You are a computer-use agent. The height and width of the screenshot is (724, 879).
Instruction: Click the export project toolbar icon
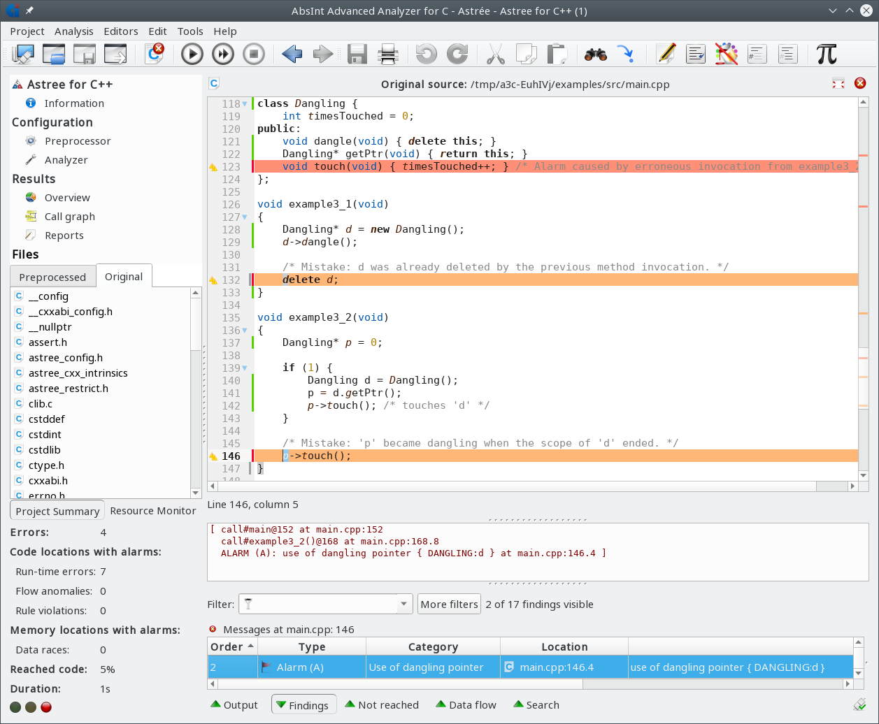pyautogui.click(x=115, y=54)
